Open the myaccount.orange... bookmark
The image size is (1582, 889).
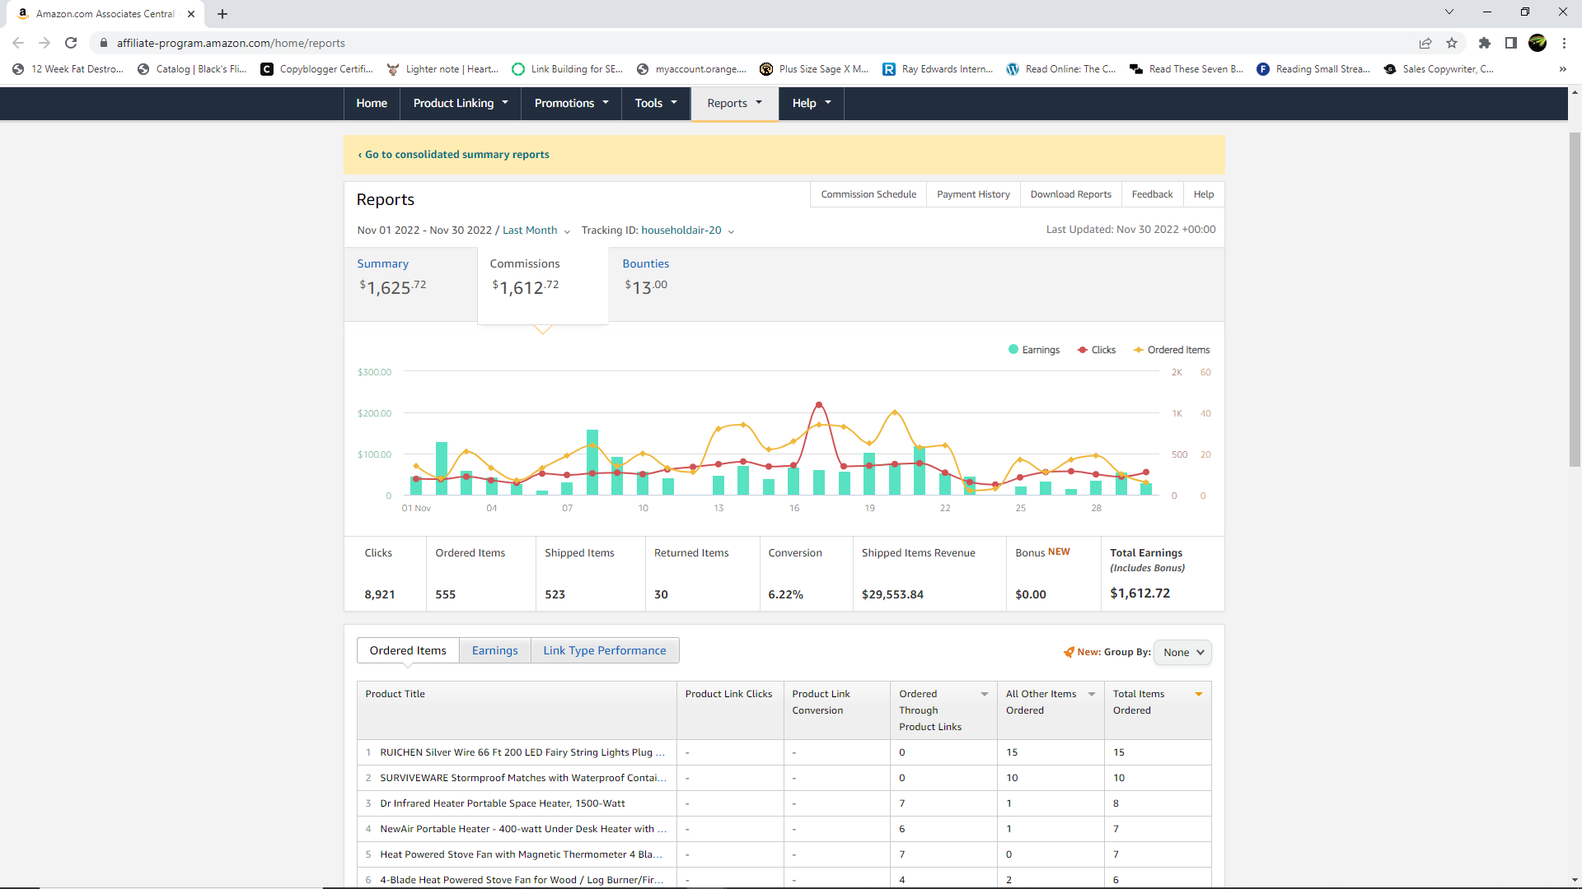tap(691, 69)
